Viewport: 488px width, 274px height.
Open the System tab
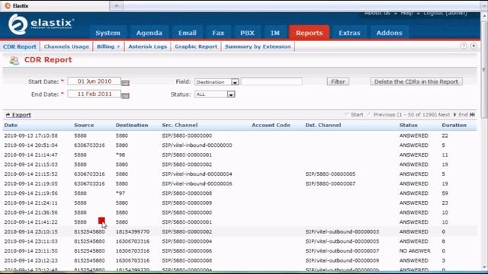(x=108, y=33)
